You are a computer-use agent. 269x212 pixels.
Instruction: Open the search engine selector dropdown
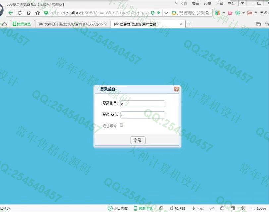[174, 13]
